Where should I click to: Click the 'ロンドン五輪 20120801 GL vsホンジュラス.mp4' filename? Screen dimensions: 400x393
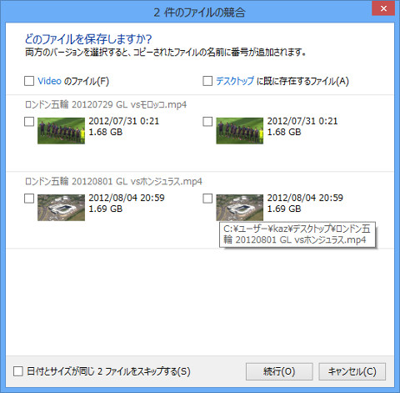(x=113, y=182)
